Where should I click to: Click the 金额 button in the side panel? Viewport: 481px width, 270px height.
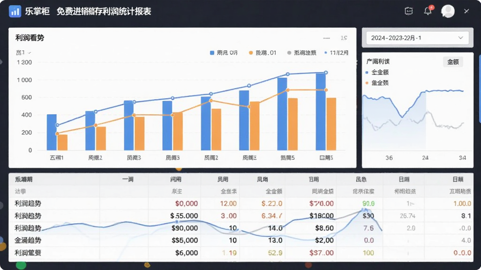click(x=453, y=62)
